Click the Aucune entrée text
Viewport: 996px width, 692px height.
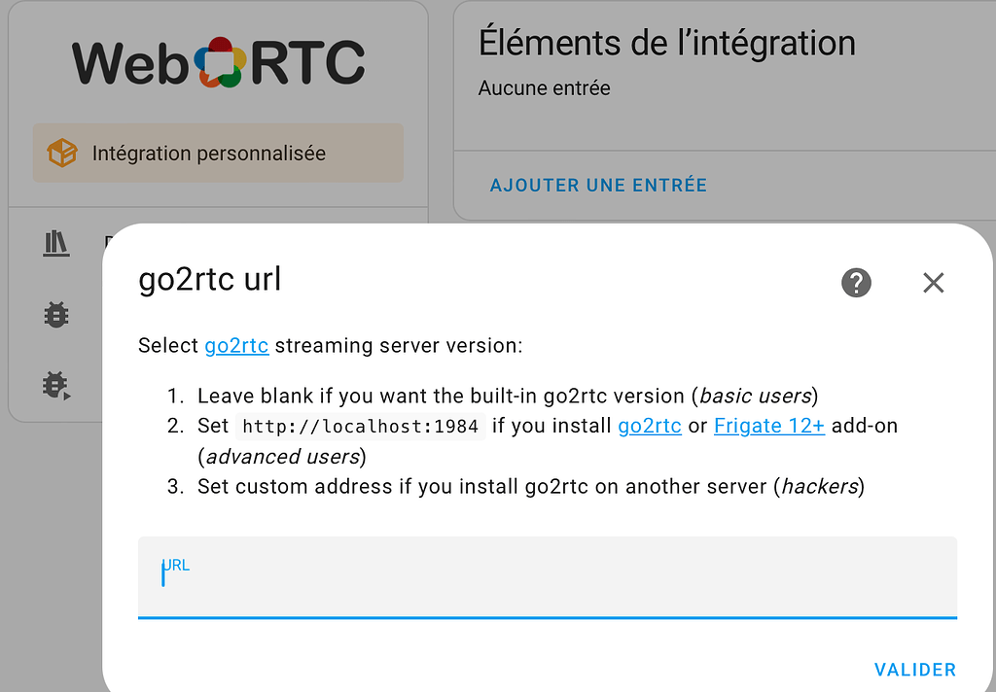[544, 87]
